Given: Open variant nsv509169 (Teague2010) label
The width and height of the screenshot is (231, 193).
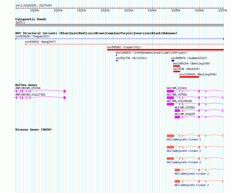Looking at the screenshot, I should (x=33, y=36).
